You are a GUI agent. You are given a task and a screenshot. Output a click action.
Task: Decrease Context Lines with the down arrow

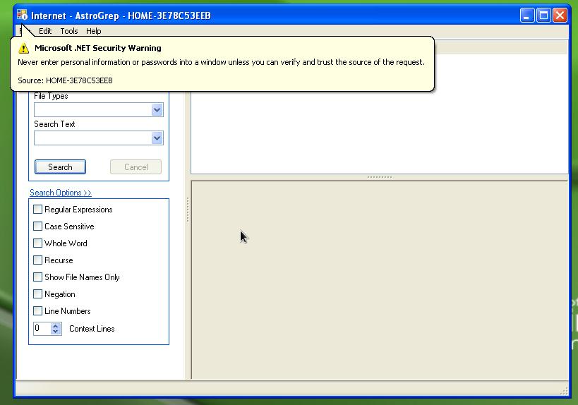pyautogui.click(x=56, y=332)
